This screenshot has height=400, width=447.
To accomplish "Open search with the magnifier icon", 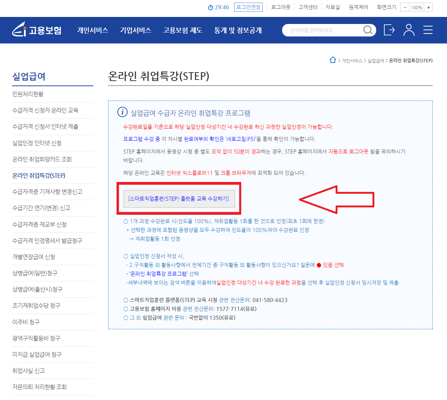I will (368, 30).
